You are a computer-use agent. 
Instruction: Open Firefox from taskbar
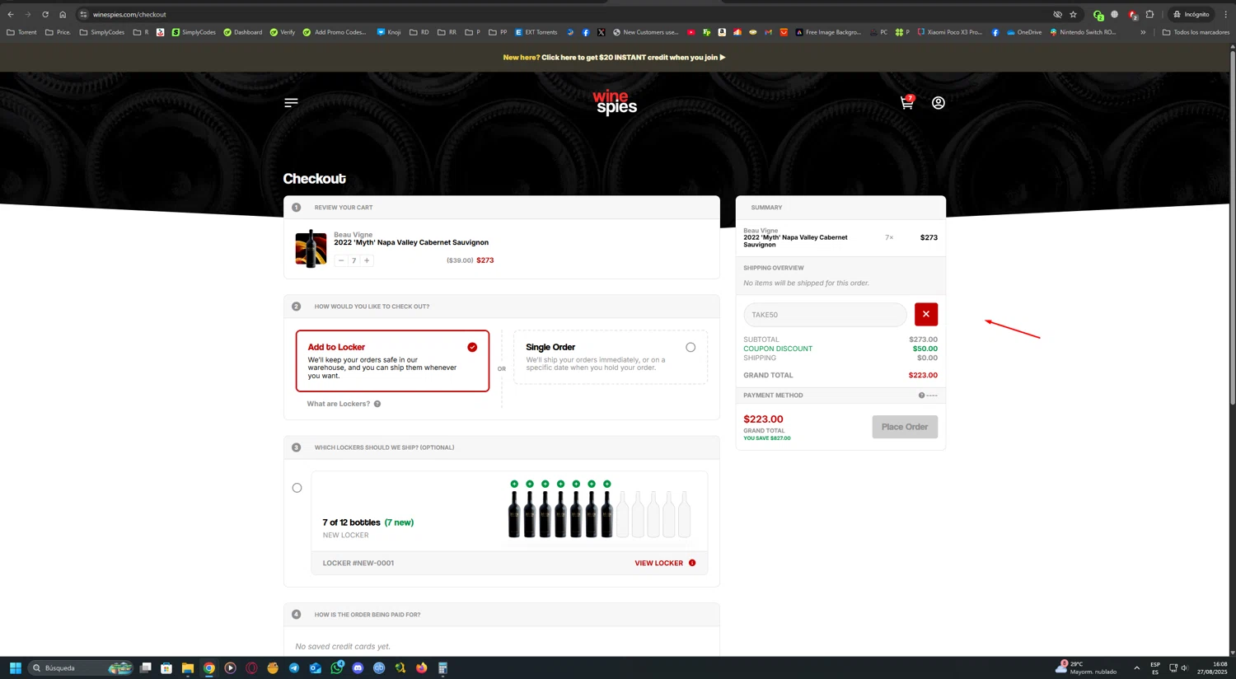[x=422, y=668]
